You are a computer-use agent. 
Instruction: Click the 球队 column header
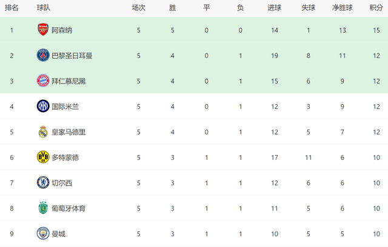[43, 8]
